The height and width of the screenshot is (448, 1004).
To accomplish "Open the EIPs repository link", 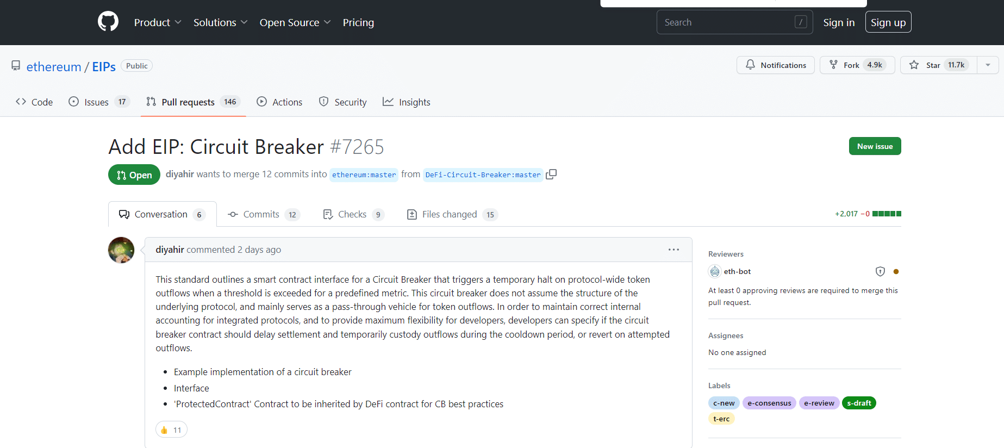I will point(104,66).
